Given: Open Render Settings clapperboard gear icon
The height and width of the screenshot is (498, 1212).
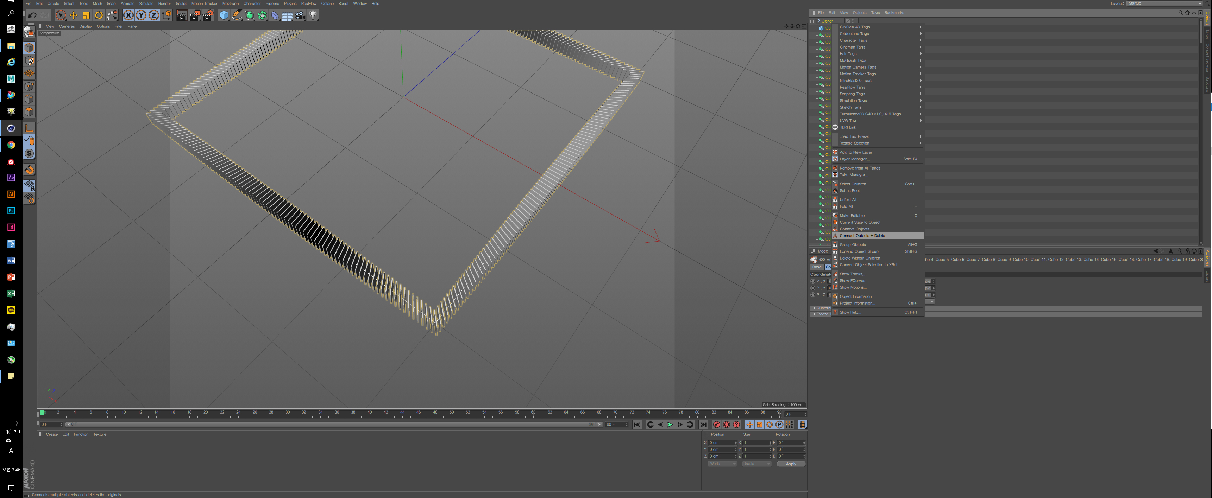Looking at the screenshot, I should pyautogui.click(x=208, y=15).
